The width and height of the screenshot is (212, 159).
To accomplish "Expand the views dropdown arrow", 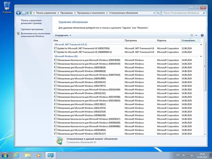I will pos(196,35).
